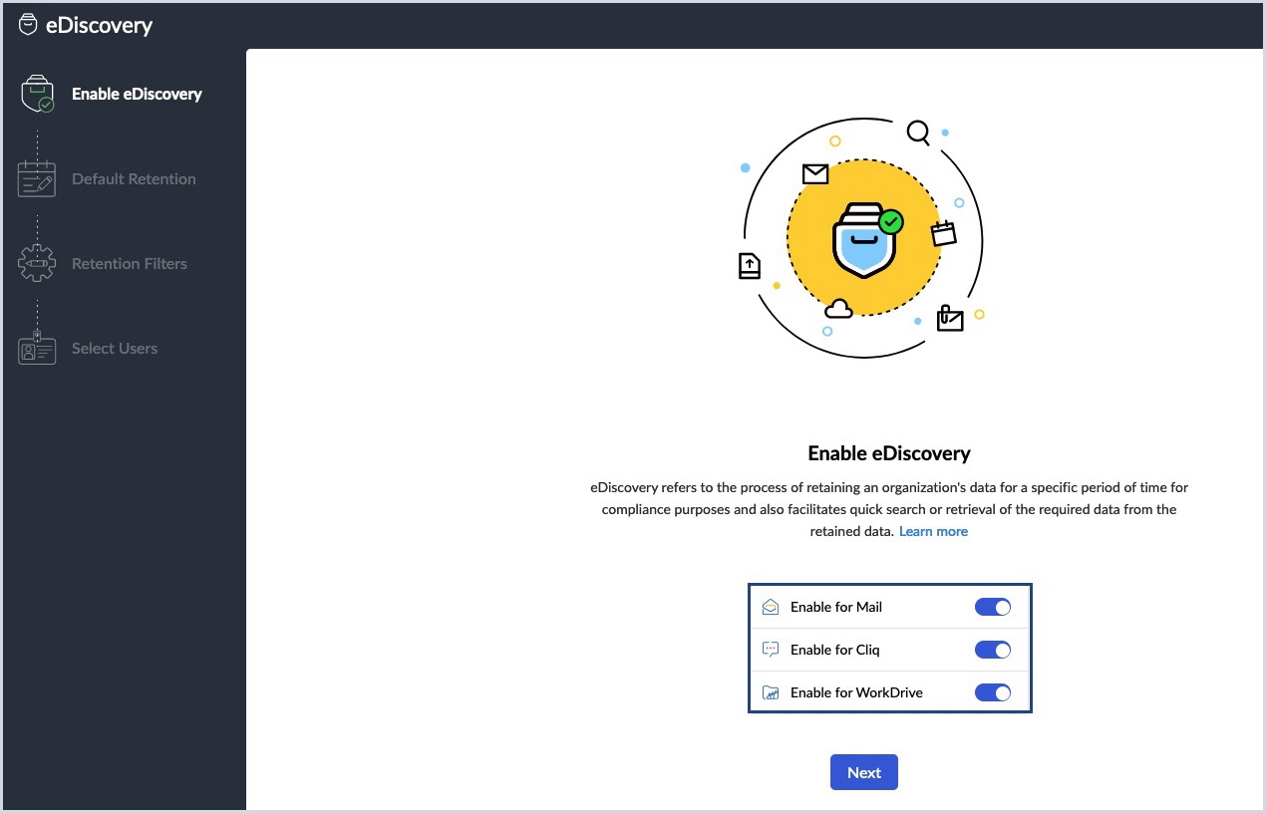Image resolution: width=1266 pixels, height=813 pixels.
Task: Click the Default Retention calendar icon
Action: tap(36, 177)
